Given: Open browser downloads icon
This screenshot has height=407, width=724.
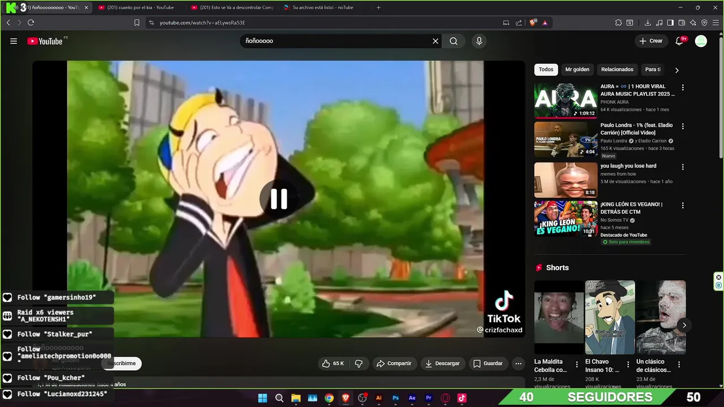Looking at the screenshot, I should coord(648,23).
